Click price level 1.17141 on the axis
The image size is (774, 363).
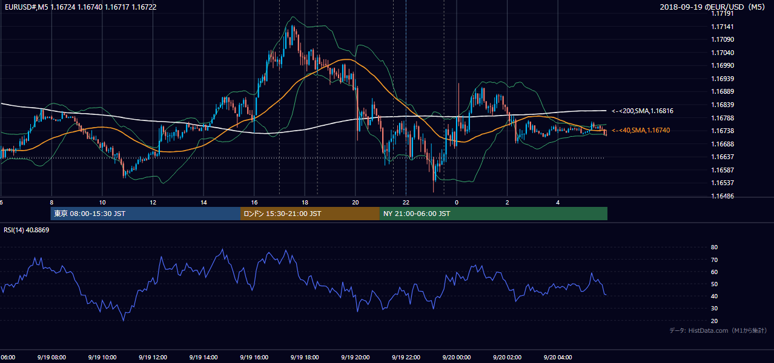click(x=723, y=27)
